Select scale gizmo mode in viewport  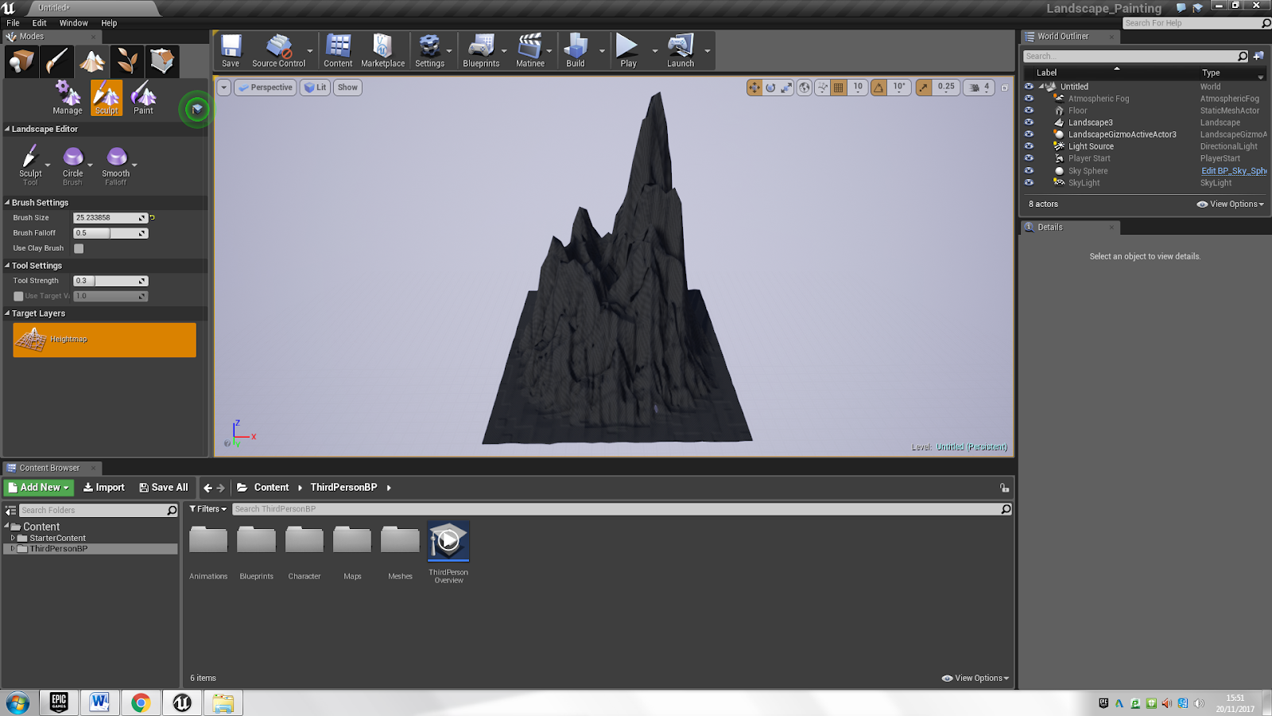786,88
